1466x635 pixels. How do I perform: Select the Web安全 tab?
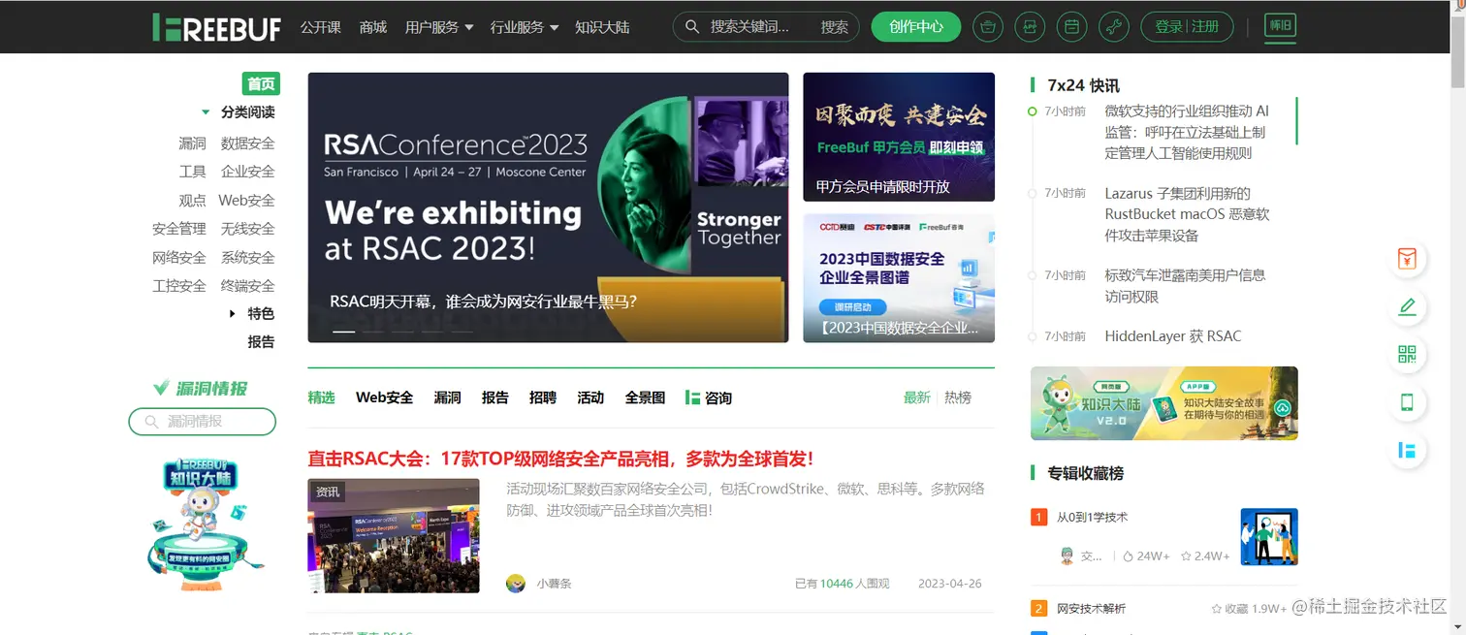click(384, 397)
